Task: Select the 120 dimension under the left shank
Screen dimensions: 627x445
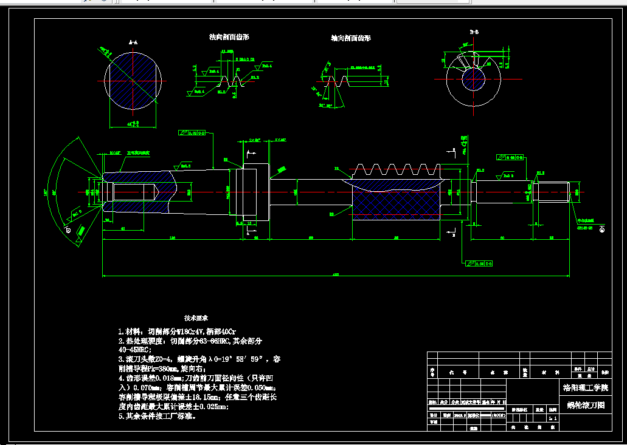Action: tap(173, 239)
